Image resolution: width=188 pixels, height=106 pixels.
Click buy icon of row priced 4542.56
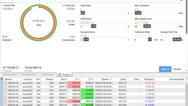click(5, 101)
